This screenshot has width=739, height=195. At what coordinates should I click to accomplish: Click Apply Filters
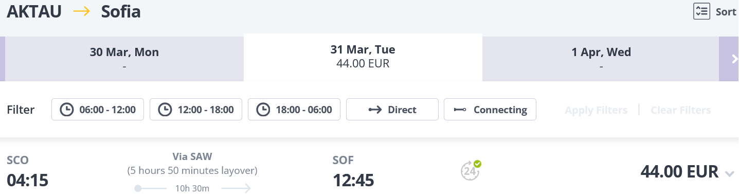coord(596,110)
